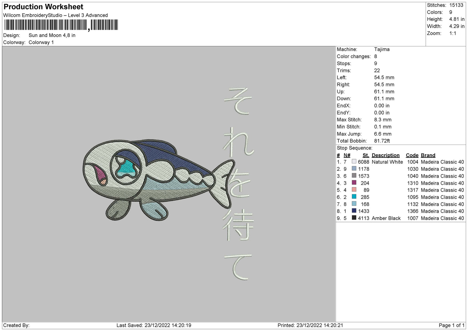
Task: Click the 'Natural White' description
Action: (x=387, y=162)
